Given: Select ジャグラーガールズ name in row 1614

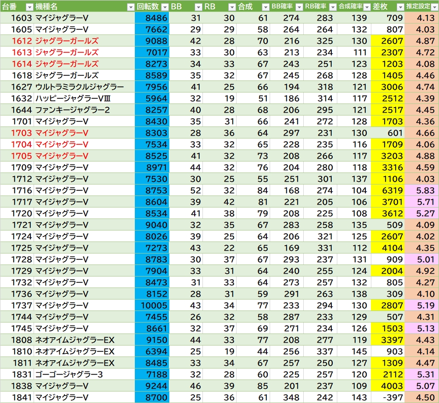Looking at the screenshot, I should click(x=84, y=64).
